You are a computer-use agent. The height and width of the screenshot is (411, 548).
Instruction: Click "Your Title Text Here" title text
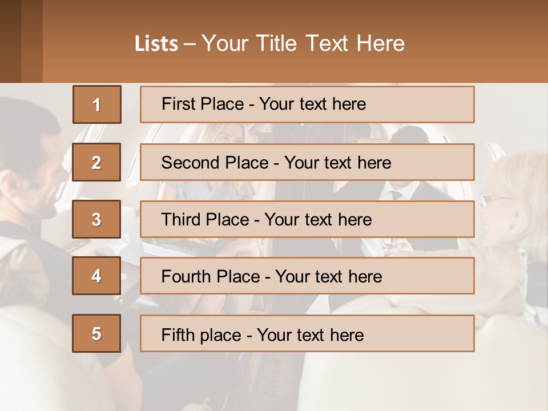pyautogui.click(x=303, y=43)
